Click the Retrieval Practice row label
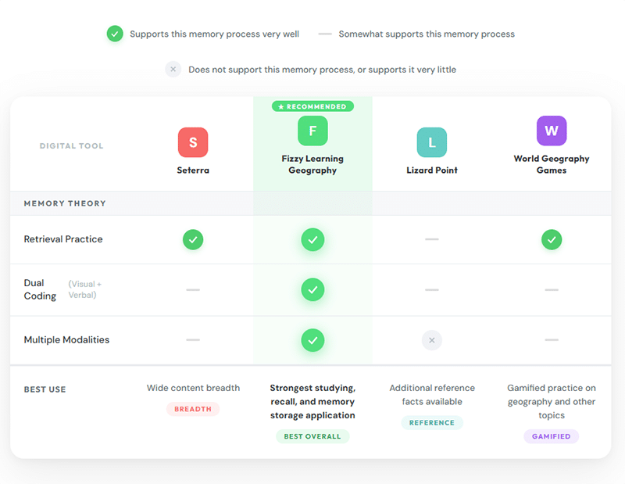625x484 pixels. [63, 239]
